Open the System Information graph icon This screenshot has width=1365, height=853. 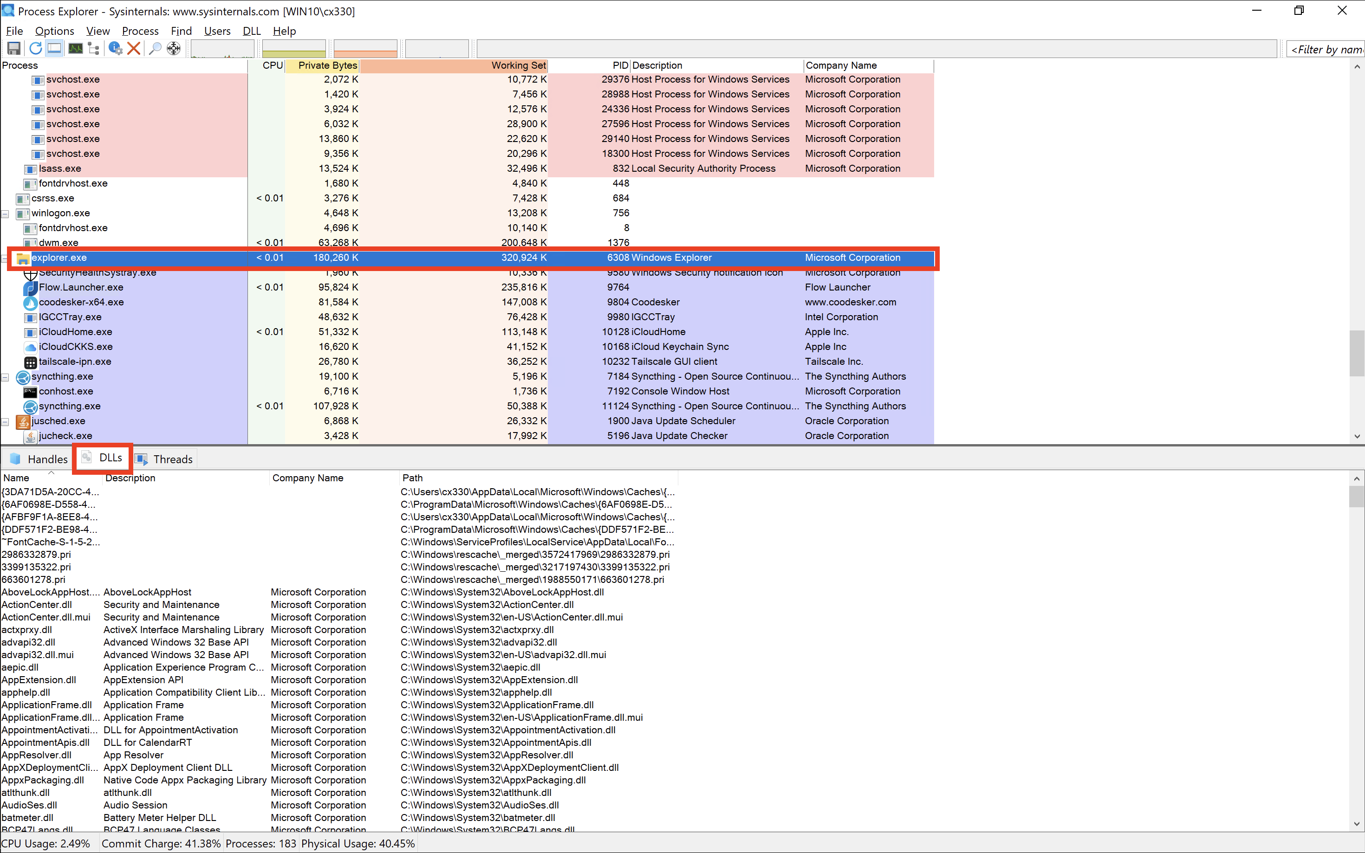pos(75,49)
